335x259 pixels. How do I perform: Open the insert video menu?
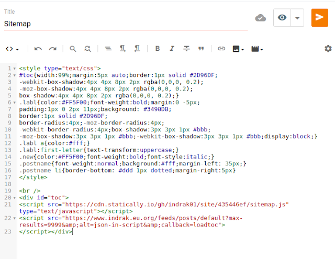pos(257,49)
